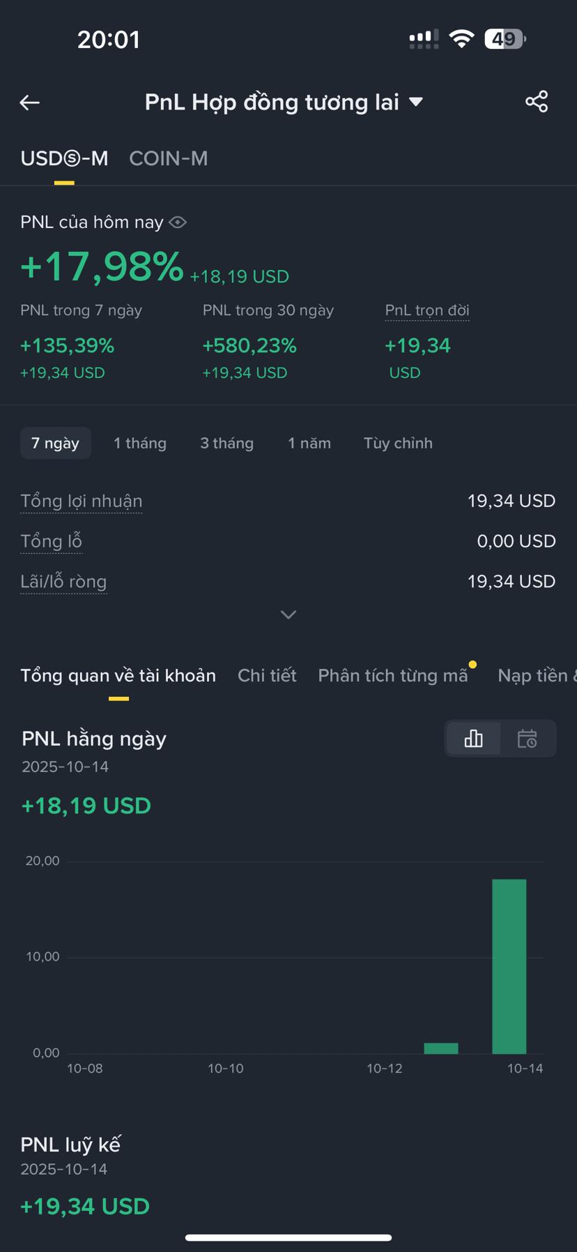
Task: Tap the PnL trọn đời label
Action: [x=427, y=310]
